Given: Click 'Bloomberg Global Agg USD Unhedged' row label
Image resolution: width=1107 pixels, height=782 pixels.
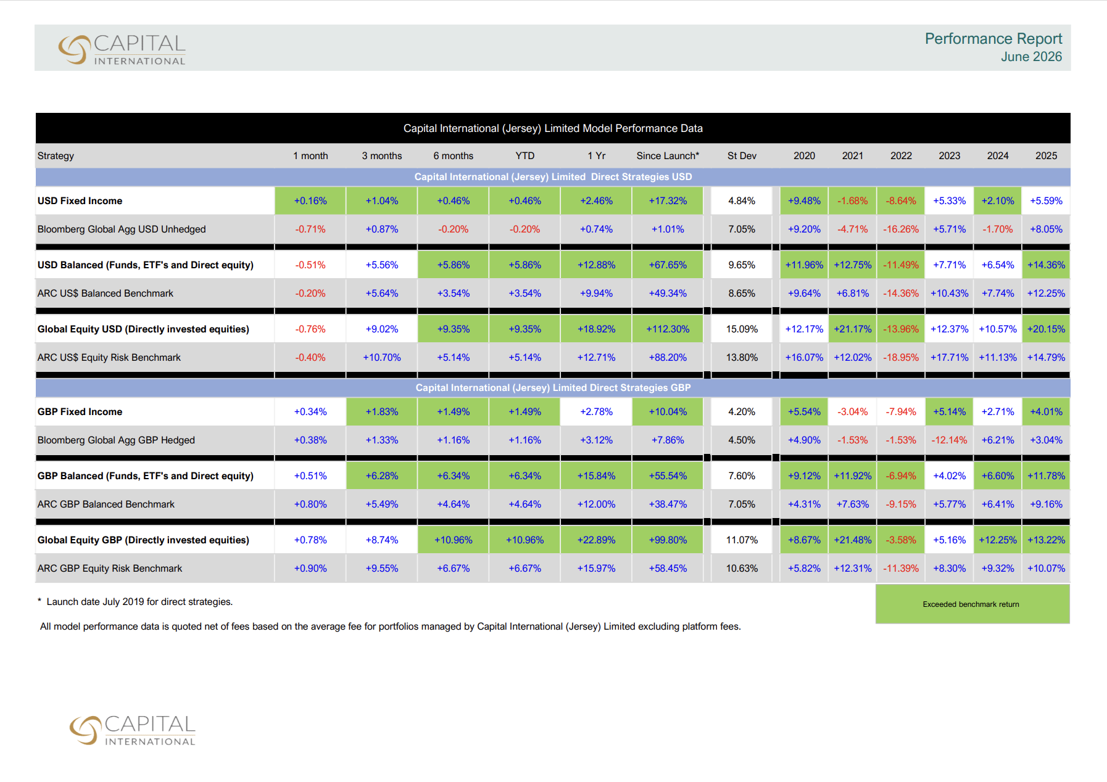Looking at the screenshot, I should coord(122,229).
